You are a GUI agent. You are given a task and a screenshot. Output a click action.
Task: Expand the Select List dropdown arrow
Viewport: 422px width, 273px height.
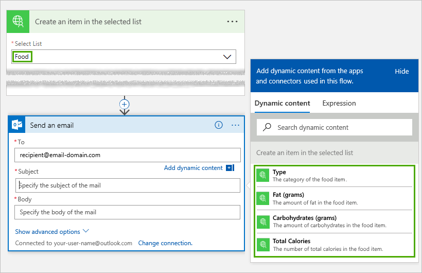(x=227, y=57)
